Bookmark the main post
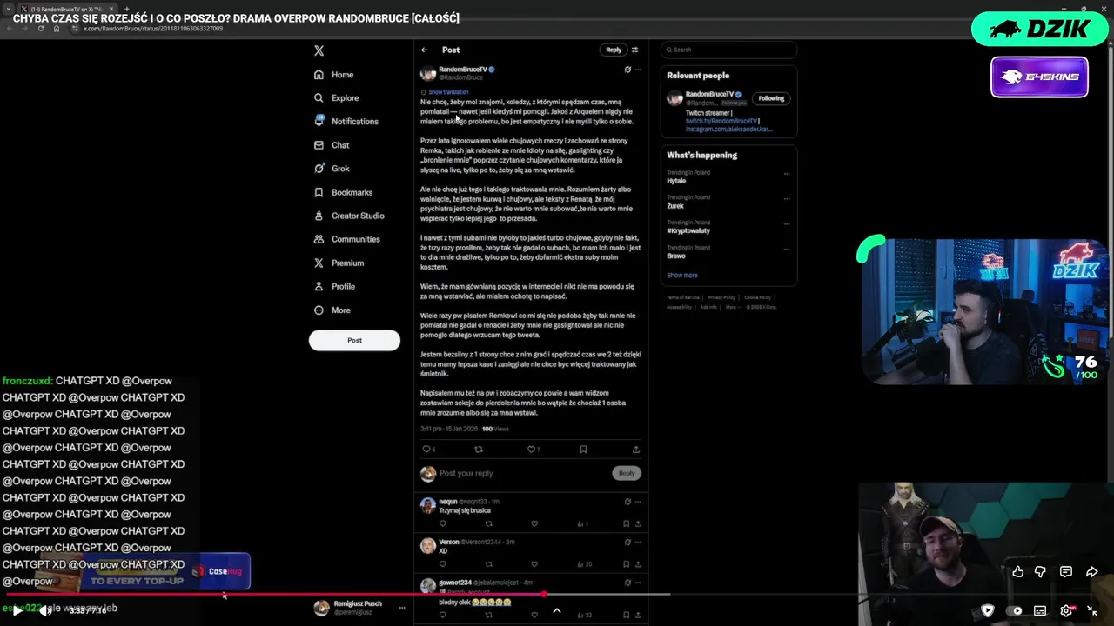 [x=583, y=450]
